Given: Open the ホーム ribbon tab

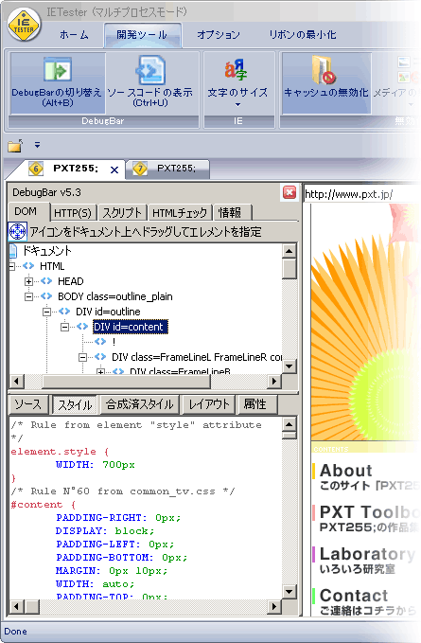Looking at the screenshot, I should tap(74, 35).
